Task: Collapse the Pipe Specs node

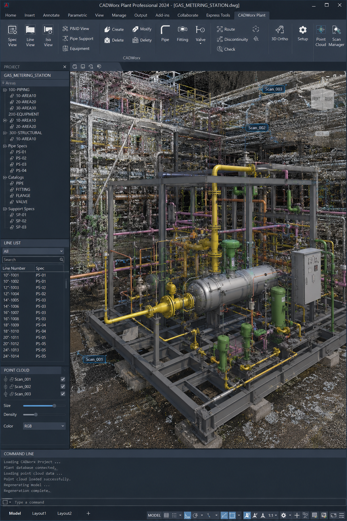Action: pyautogui.click(x=5, y=146)
